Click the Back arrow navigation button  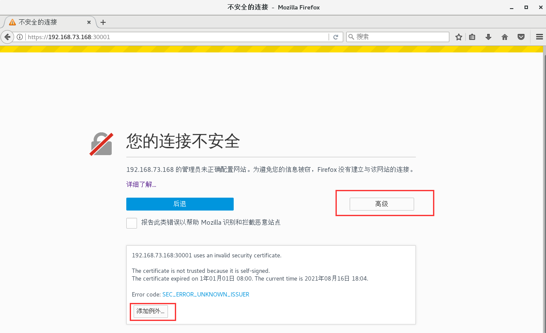[7, 37]
